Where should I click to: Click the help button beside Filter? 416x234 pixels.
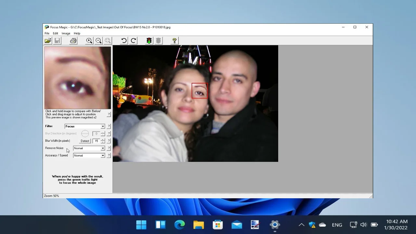(109, 126)
